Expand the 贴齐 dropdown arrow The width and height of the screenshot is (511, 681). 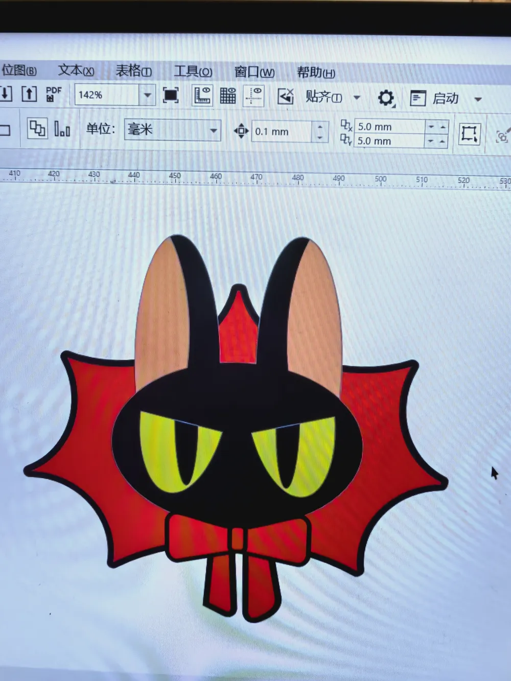(357, 98)
